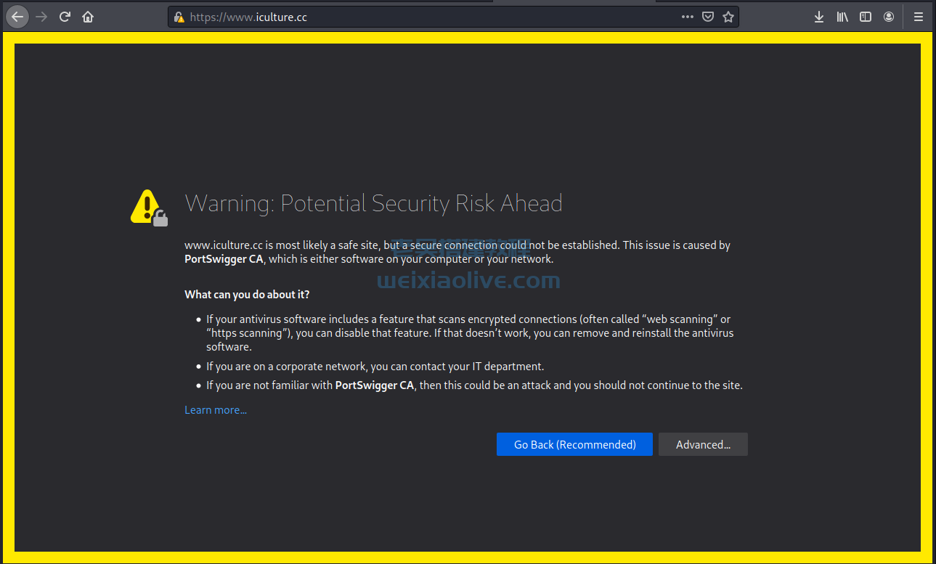This screenshot has height=564, width=936.
Task: Click the antivirus software bullet text
Action: pyautogui.click(x=470, y=333)
